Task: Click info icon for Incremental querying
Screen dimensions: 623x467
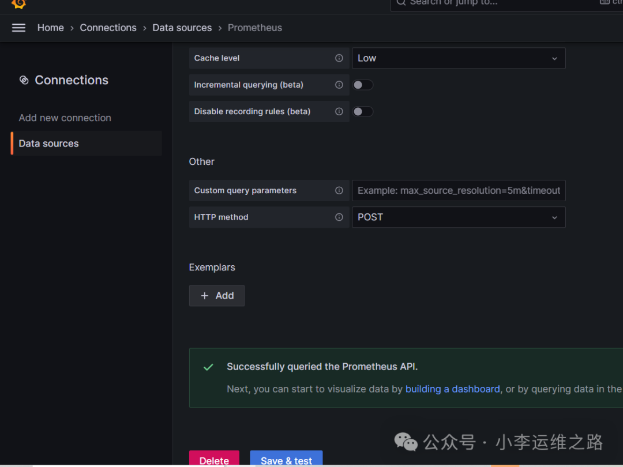Action: (x=339, y=85)
